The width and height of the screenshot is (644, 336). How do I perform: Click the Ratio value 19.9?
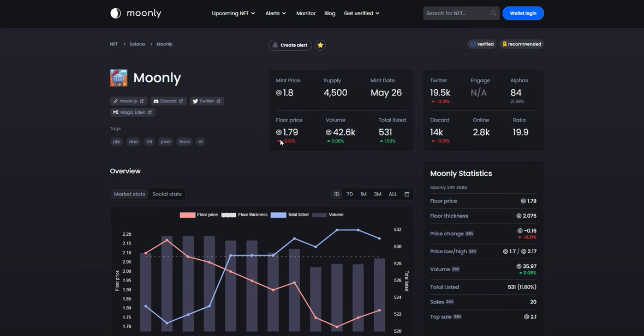point(520,132)
